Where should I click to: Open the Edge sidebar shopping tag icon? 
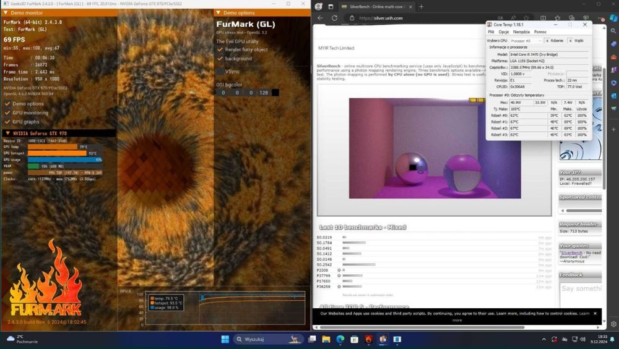[x=613, y=44]
